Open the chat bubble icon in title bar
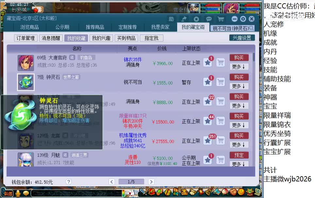The width and height of the screenshot is (315, 198). [209, 19]
